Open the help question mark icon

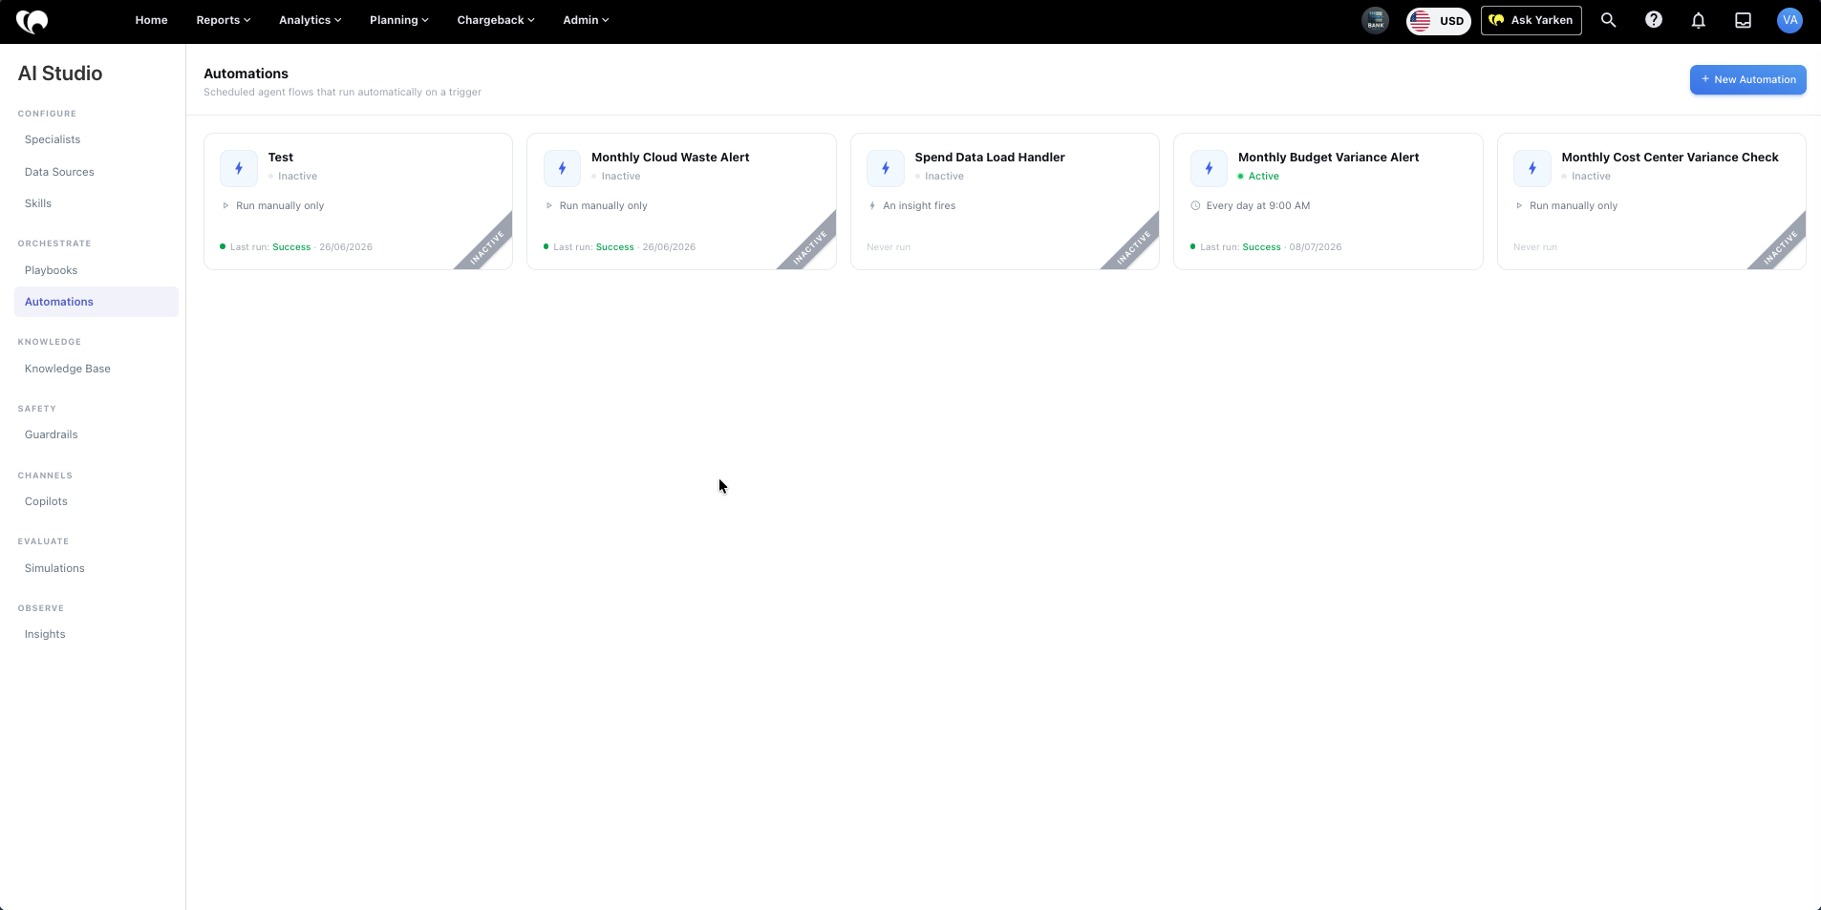click(1654, 20)
